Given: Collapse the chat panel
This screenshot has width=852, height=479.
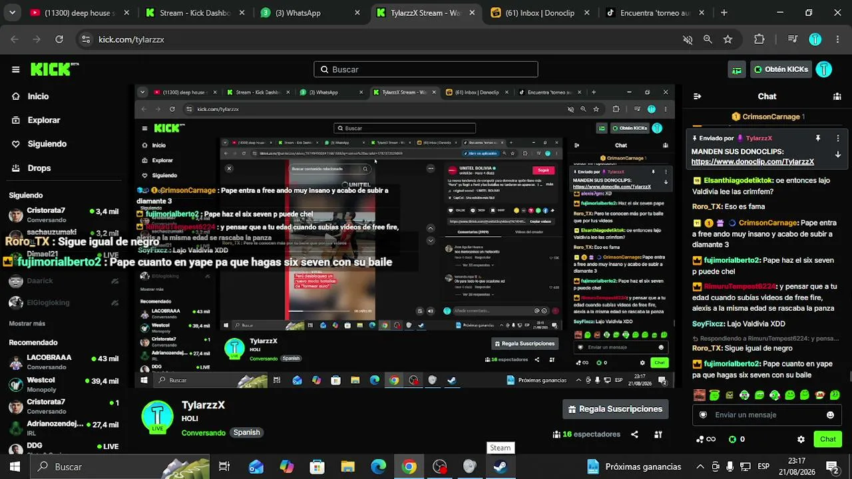Looking at the screenshot, I should 697,96.
